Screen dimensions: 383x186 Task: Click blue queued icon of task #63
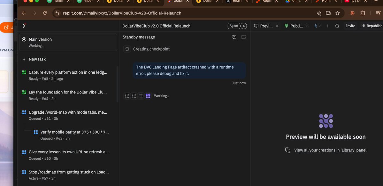(x=36, y=132)
